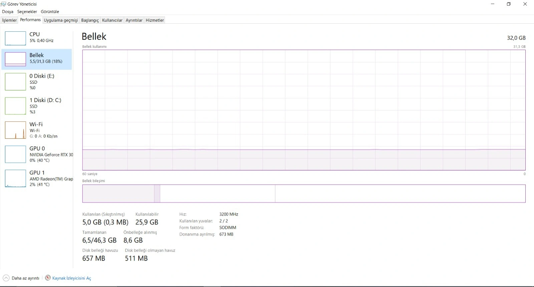
Task: Select 0 Diski (E:) graph thumbnail
Action: tap(15, 82)
